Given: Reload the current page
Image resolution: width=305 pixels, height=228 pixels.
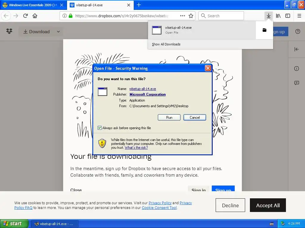Looking at the screenshot, I should coord(26,16).
